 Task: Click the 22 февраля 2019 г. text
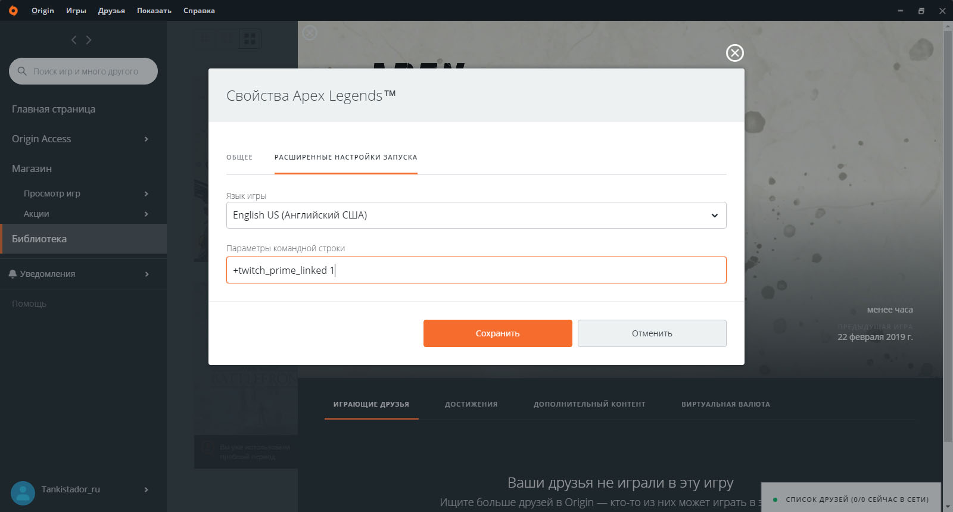[875, 337]
